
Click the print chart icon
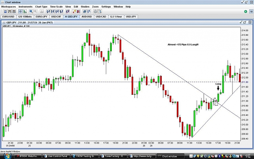point(96,11)
